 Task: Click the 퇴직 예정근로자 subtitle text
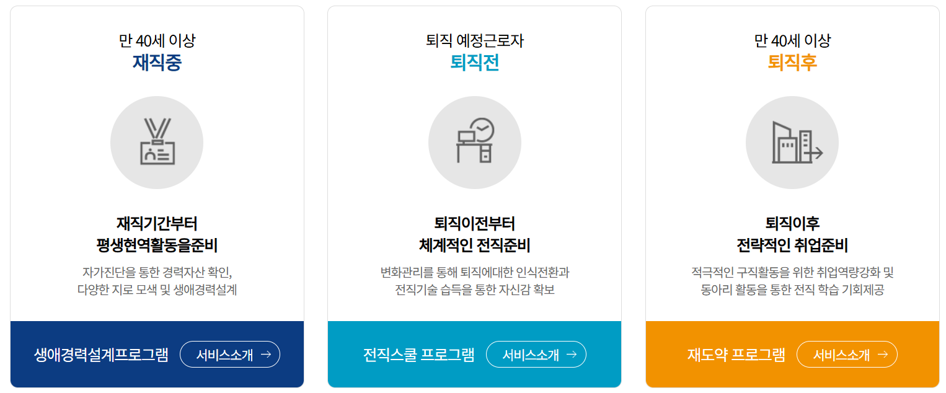click(x=474, y=41)
